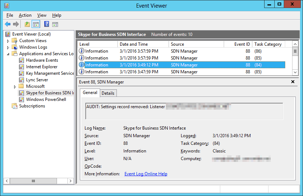Click the tree pane horizontal scrollbar thumb

pos(33,181)
